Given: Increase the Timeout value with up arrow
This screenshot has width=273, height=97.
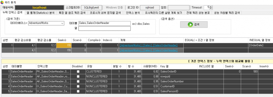Looking at the screenshot, I should [x=211, y=7].
